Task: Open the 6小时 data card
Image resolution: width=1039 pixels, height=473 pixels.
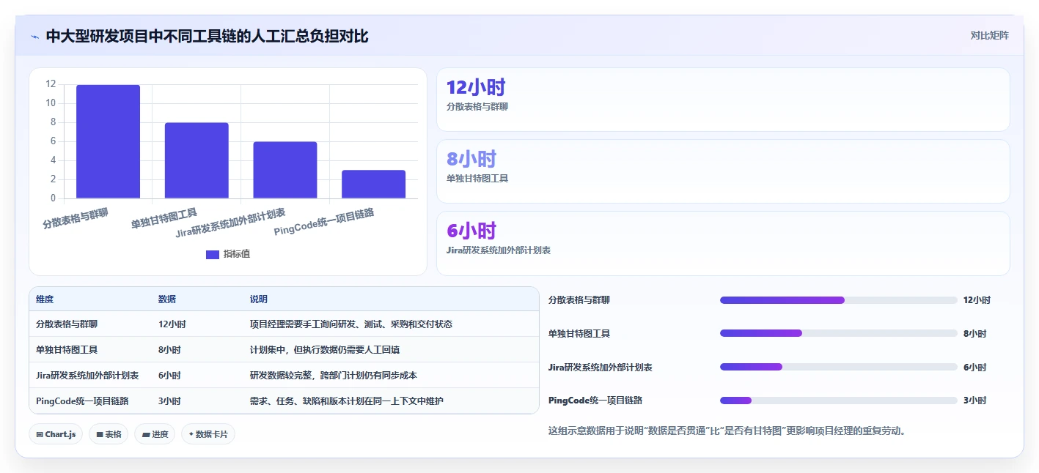Action: pos(723,243)
